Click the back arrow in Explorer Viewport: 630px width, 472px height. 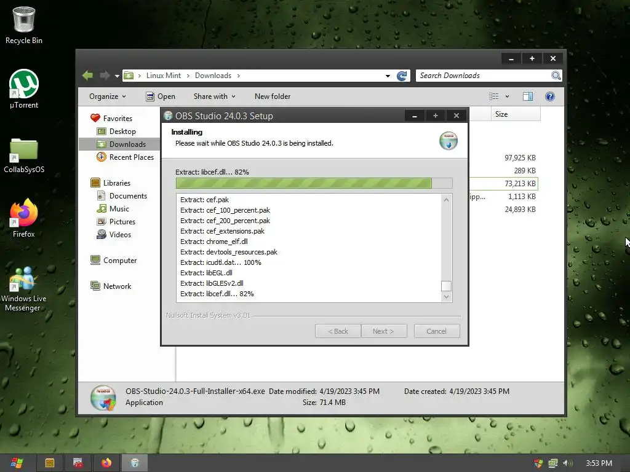87,76
